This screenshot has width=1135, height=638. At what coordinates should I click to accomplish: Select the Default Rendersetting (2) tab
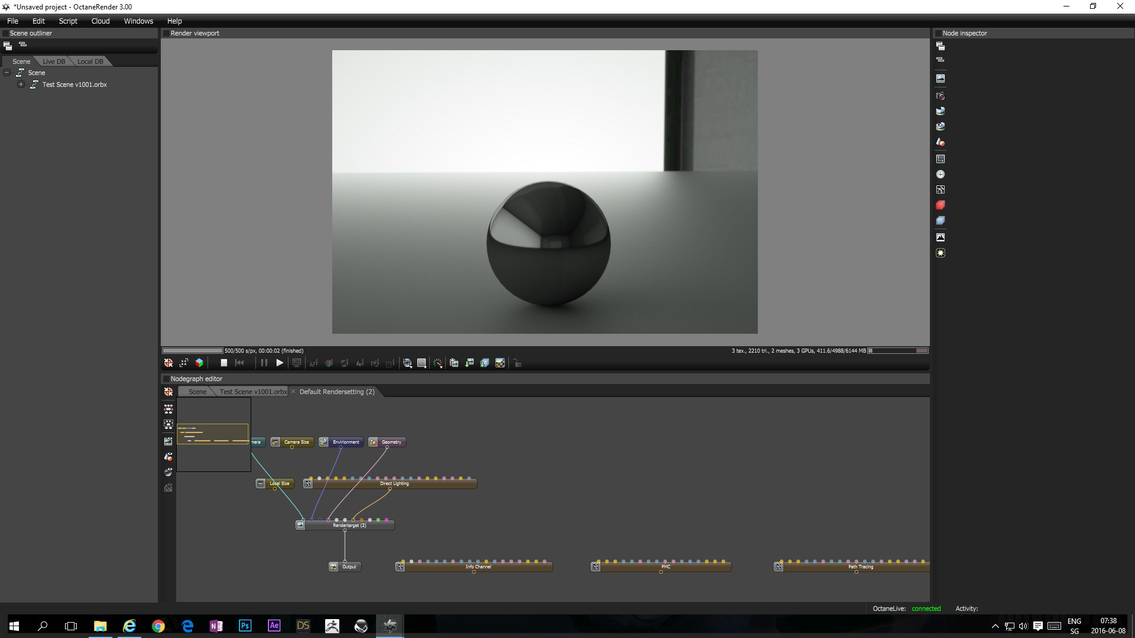[x=337, y=392]
